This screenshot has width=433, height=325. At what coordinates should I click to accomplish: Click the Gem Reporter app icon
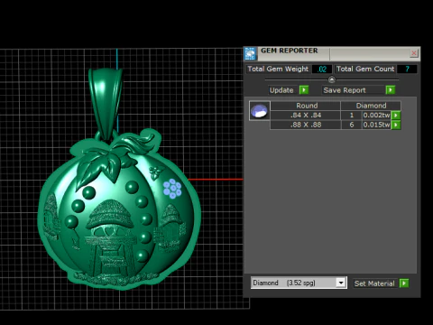250,53
